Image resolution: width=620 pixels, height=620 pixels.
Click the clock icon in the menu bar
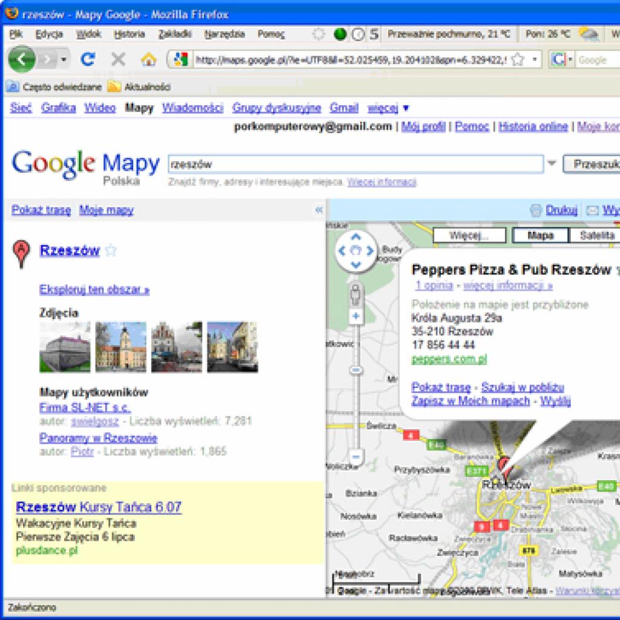click(358, 34)
